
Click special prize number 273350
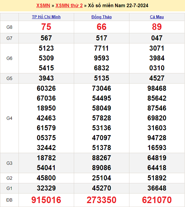(102, 200)
